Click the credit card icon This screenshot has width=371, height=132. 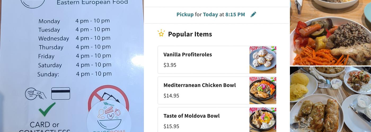pyautogui.click(x=60, y=93)
